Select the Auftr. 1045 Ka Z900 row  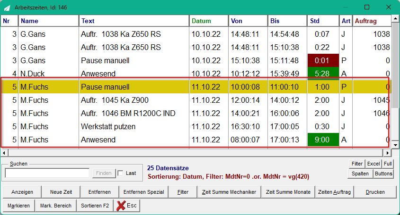[196, 100]
